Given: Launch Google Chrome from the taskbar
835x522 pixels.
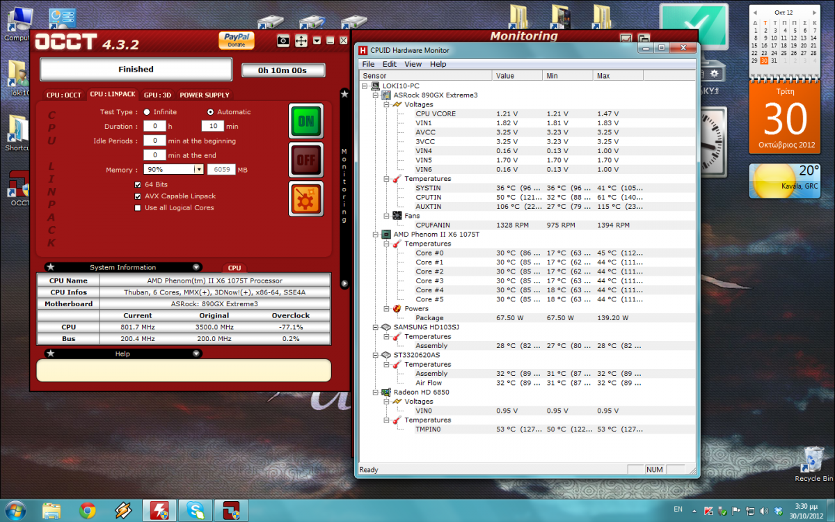Looking at the screenshot, I should point(88,510).
